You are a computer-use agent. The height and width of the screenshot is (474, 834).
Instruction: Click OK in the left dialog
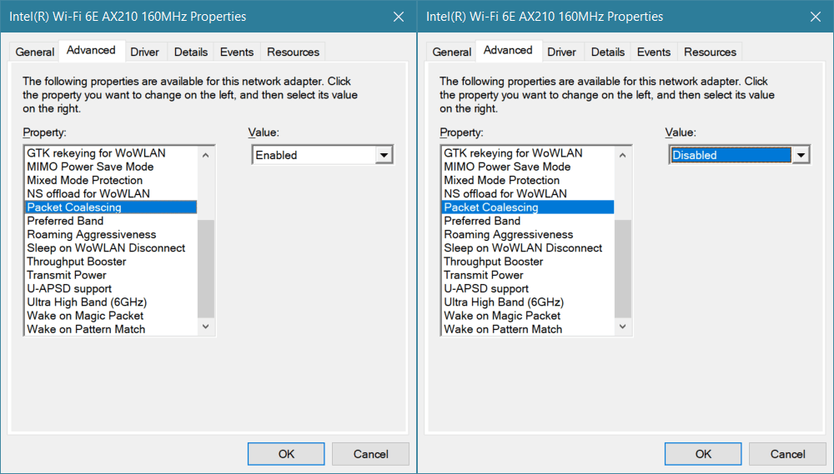tap(286, 454)
